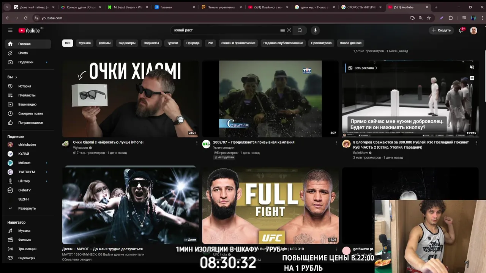The height and width of the screenshot is (273, 486).
Task: Select the Природа filter chip
Action: (193, 43)
